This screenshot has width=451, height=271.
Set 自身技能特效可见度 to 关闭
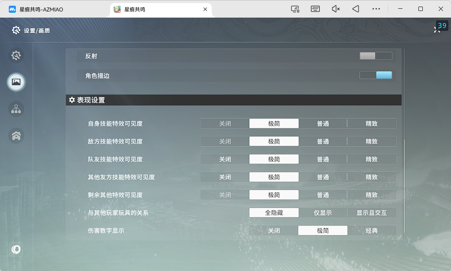225,124
